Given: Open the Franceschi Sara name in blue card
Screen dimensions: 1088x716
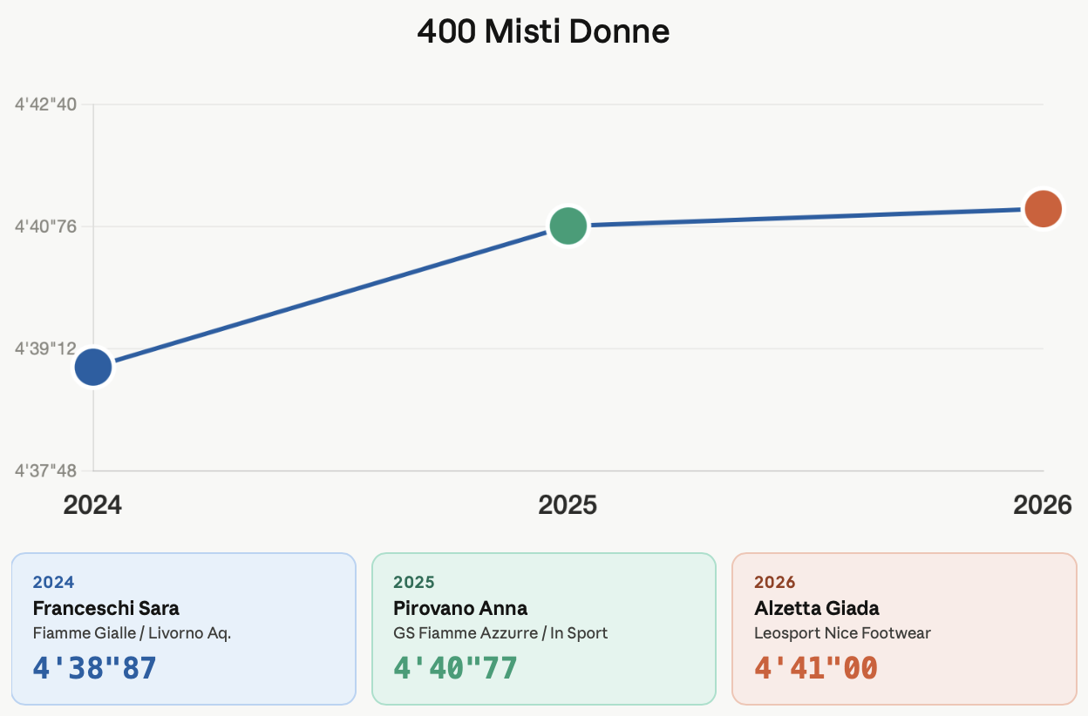Looking at the screenshot, I should [x=105, y=608].
